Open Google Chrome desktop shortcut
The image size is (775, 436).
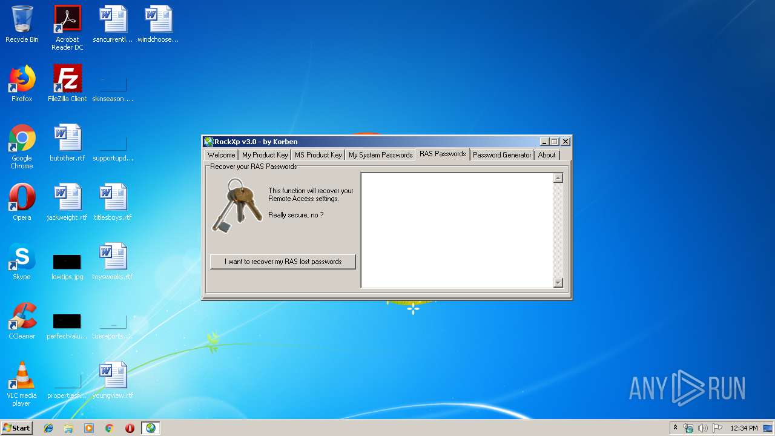22,147
